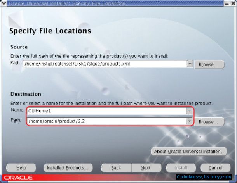This screenshot has width=237, height=183.
Task: Browse for the destination path
Action: (209, 122)
